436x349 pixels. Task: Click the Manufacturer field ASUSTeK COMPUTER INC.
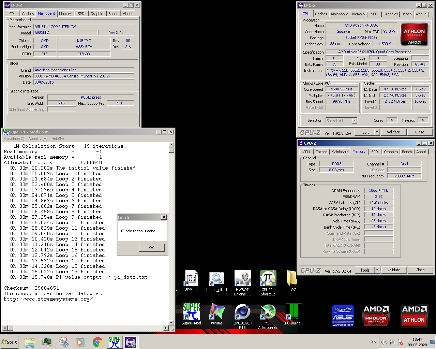click(84, 27)
